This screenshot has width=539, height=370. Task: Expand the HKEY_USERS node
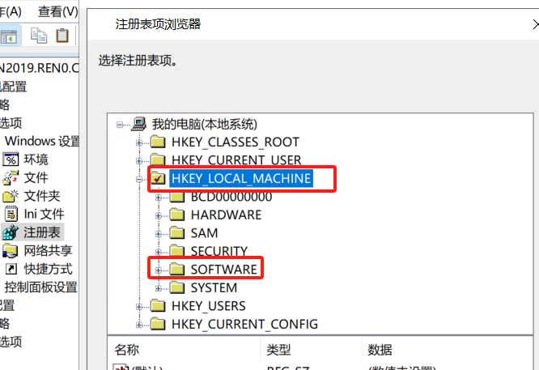point(139,306)
